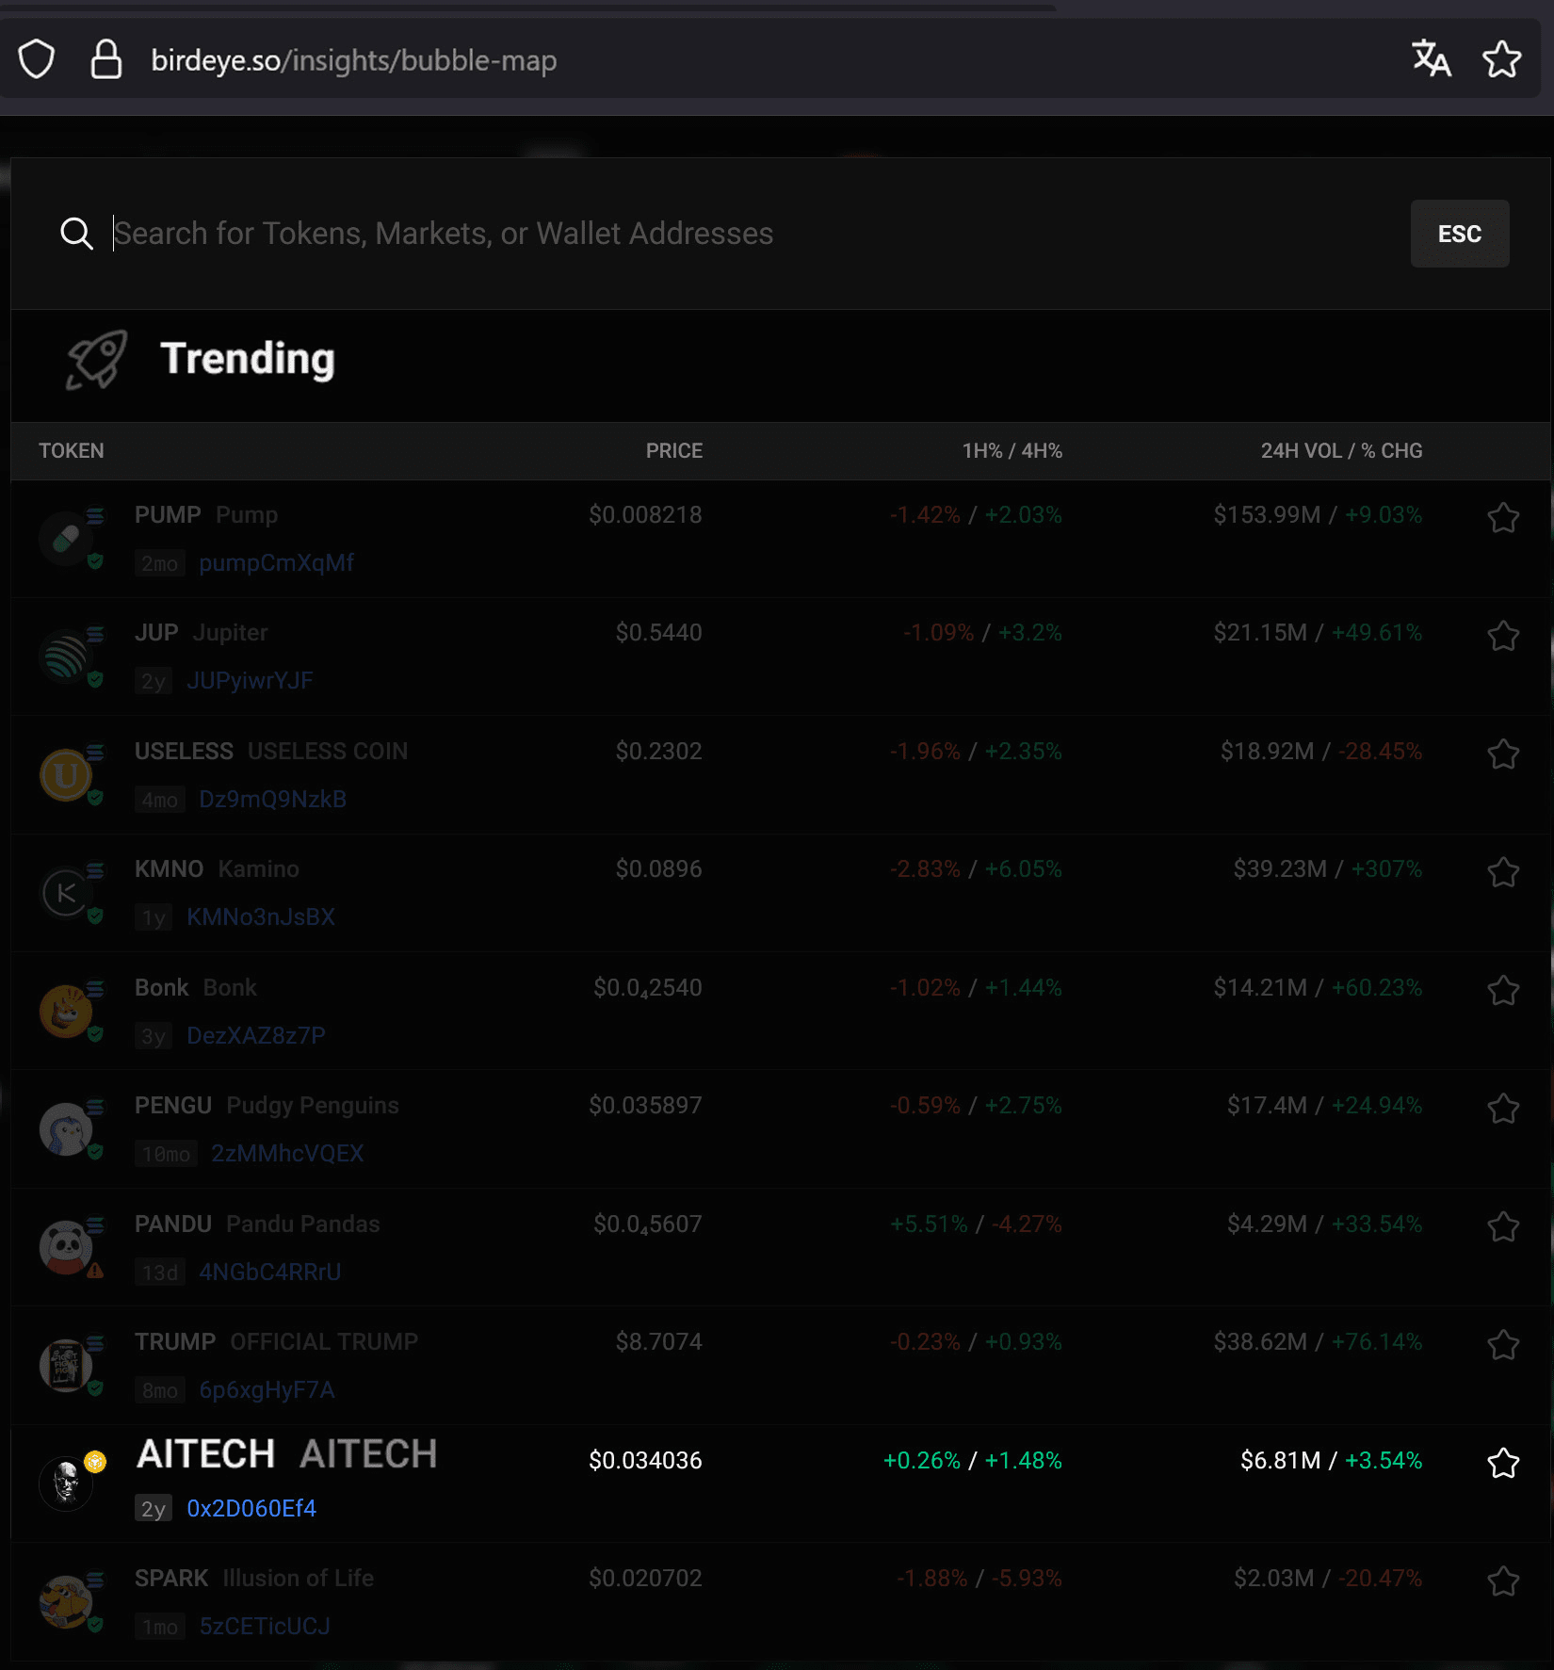Image resolution: width=1554 pixels, height=1670 pixels.
Task: Favorite the SPARK token with its star
Action: [1503, 1581]
